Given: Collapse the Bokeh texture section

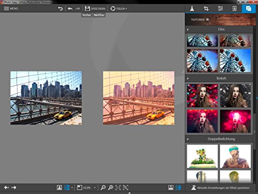Looking at the screenshot, I should pyautogui.click(x=188, y=78).
